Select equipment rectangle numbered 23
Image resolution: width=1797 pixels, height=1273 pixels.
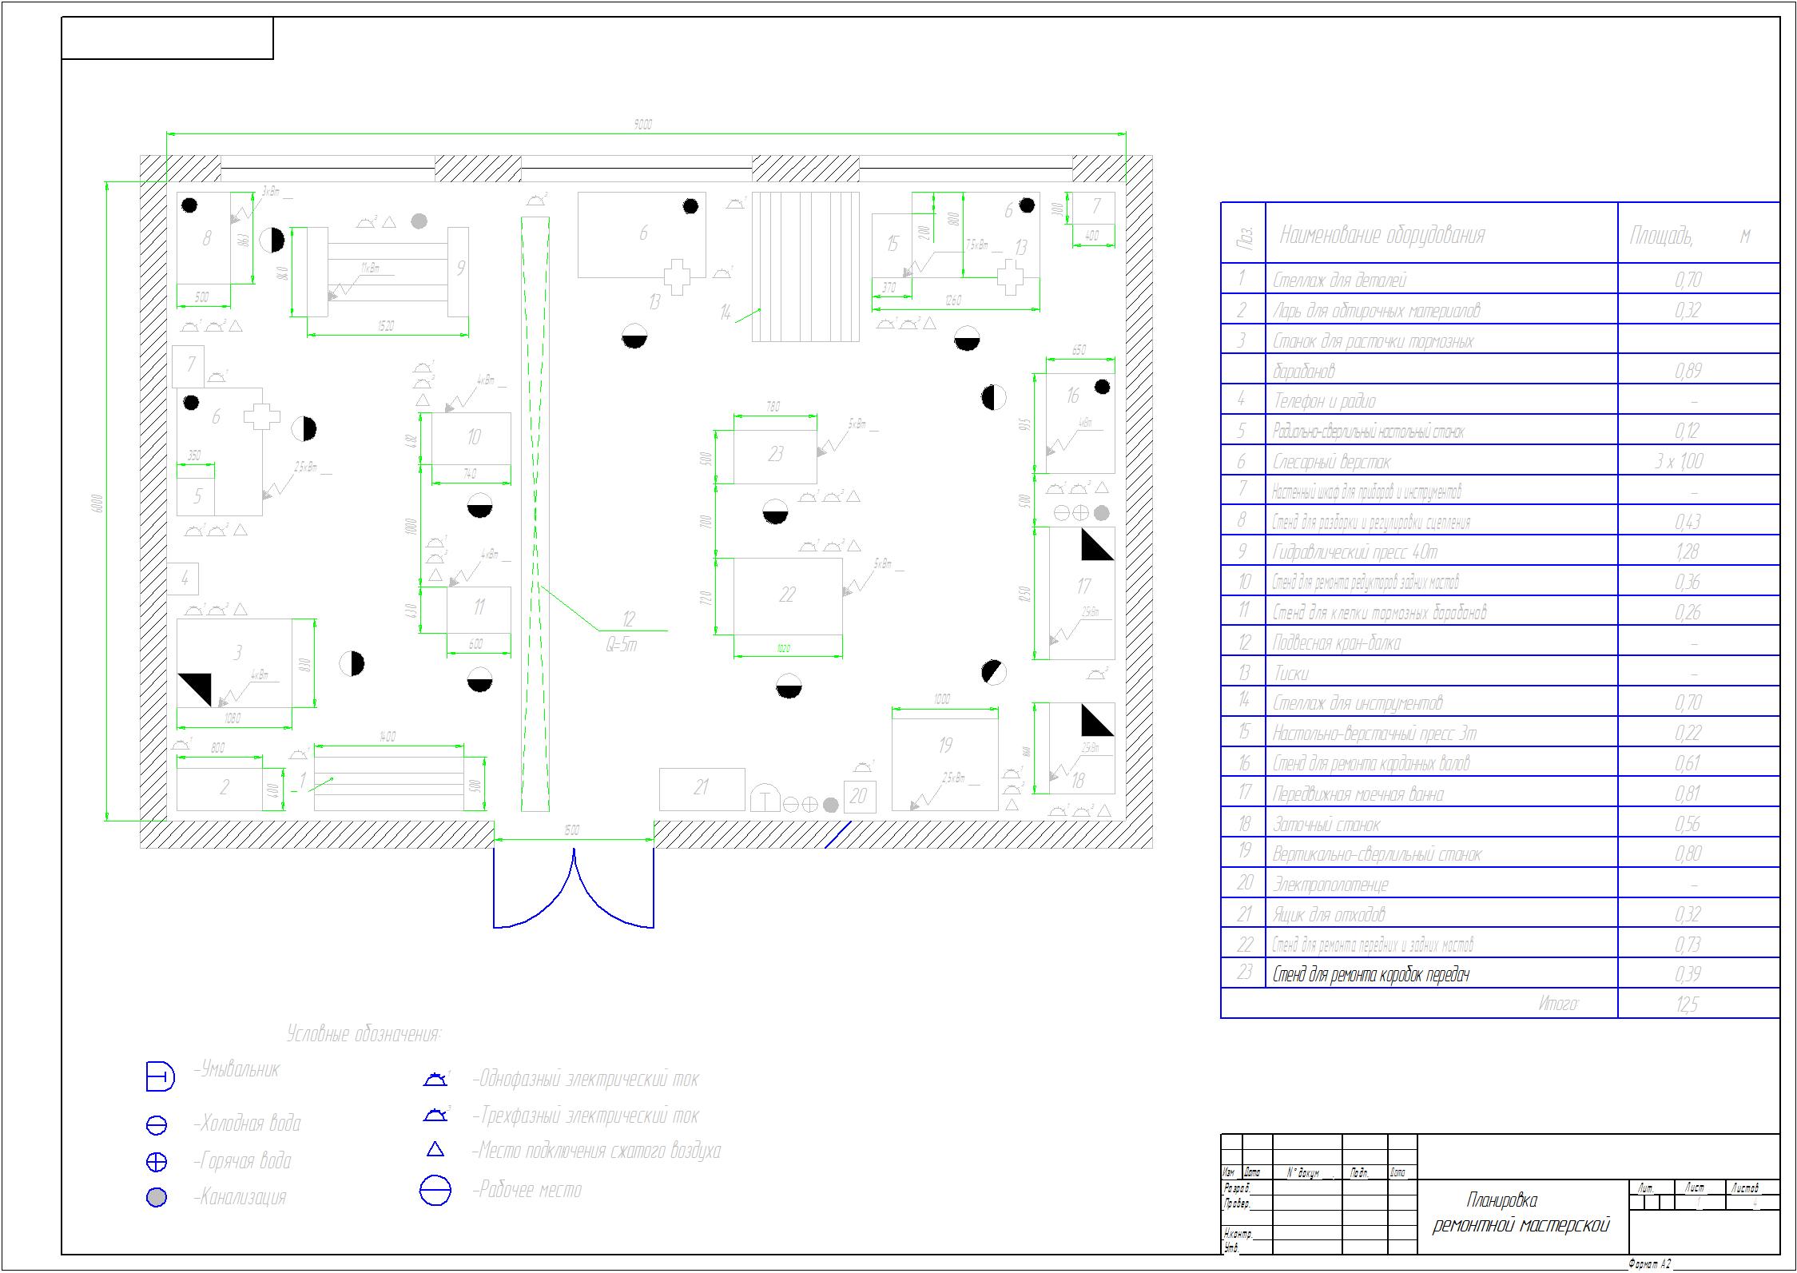point(775,455)
